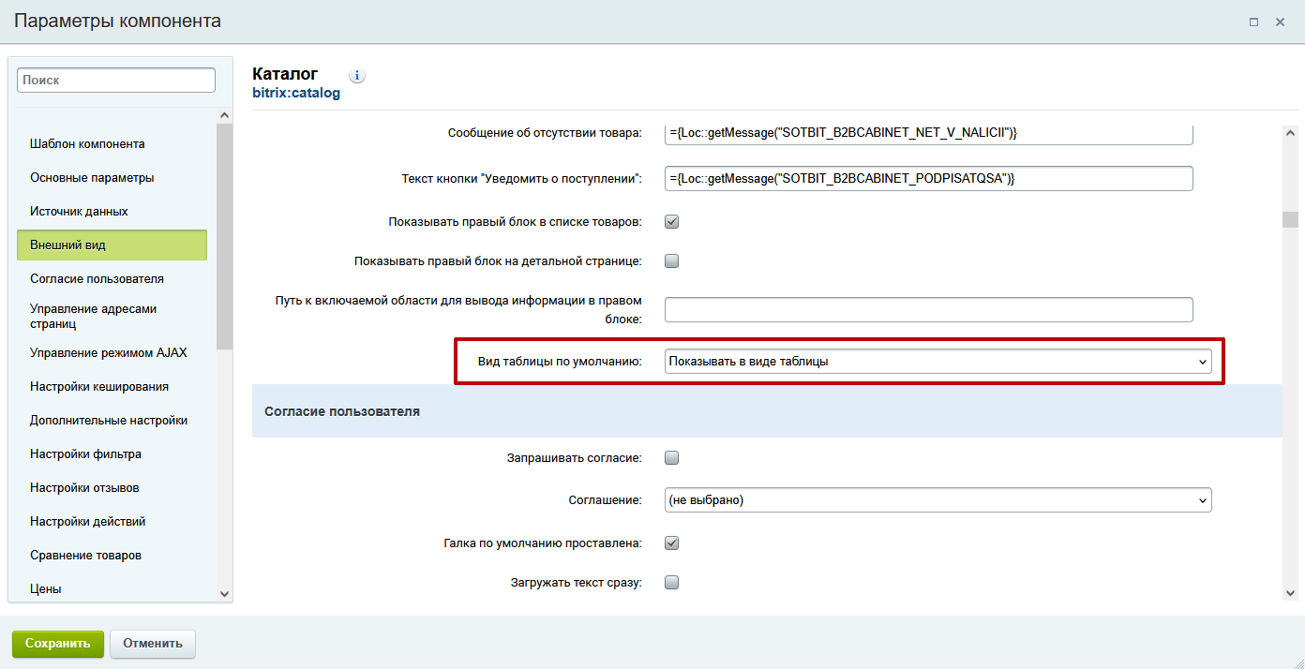Select Основные параметры in the sidebar
Screen dimensions: 1305x669
(92, 178)
